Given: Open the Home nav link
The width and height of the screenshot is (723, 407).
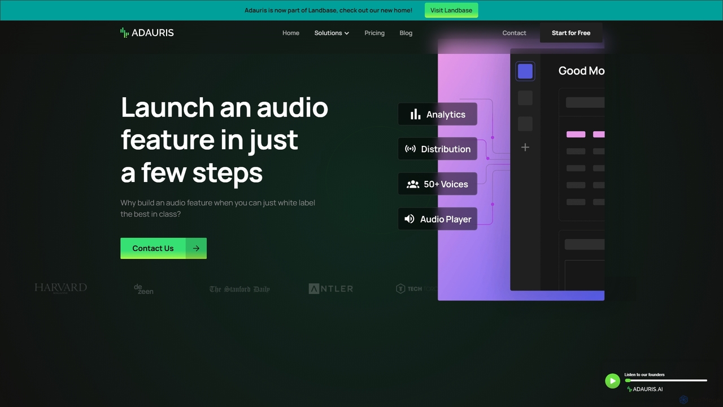Looking at the screenshot, I should [x=291, y=33].
